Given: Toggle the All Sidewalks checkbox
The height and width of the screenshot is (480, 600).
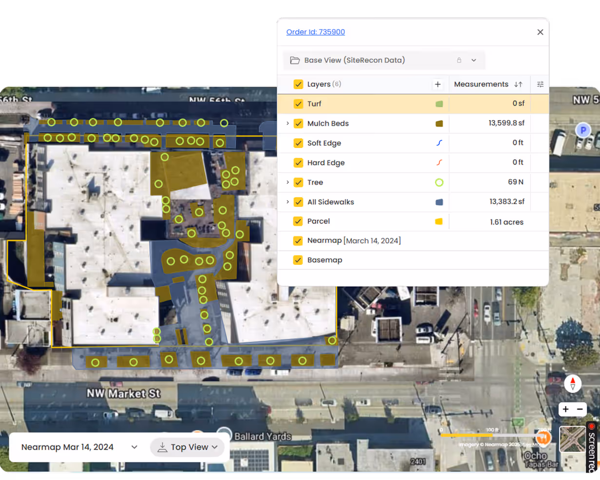Looking at the screenshot, I should [298, 202].
